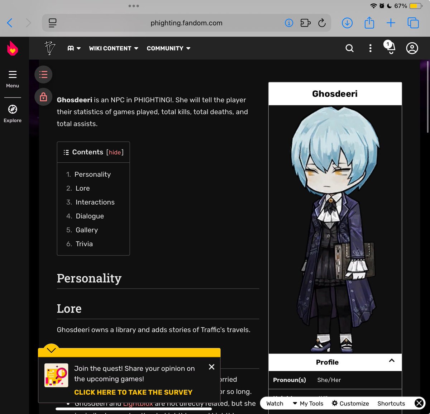Reload the page
Viewport: 430px width, 414px height.
tap(322, 23)
